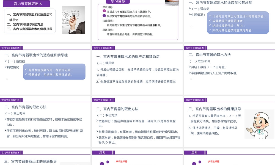275x165 pixels.
Task: Click the "思考" header tab above "多项选择题"
Action: point(194,153)
